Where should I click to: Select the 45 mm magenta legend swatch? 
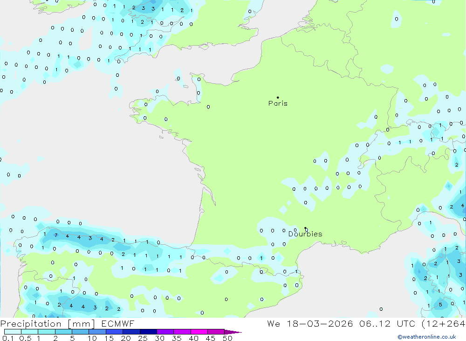click(x=216, y=332)
